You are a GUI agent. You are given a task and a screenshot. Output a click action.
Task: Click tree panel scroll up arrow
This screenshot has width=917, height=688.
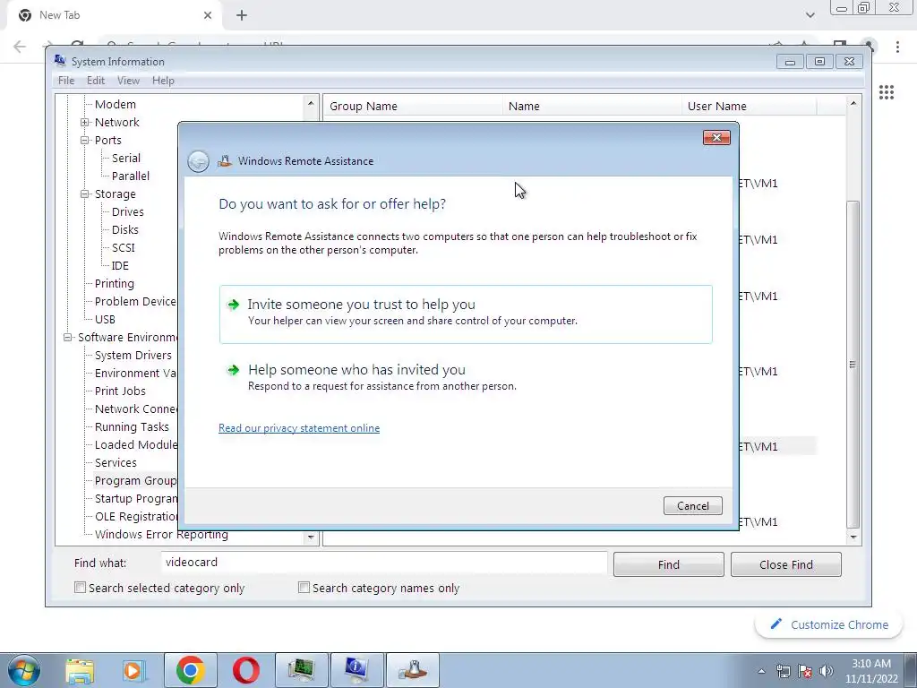point(311,104)
